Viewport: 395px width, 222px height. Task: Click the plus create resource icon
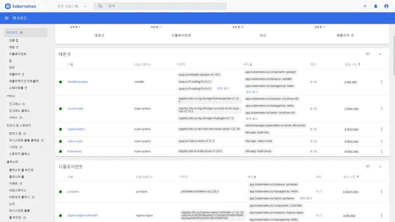click(x=365, y=6)
